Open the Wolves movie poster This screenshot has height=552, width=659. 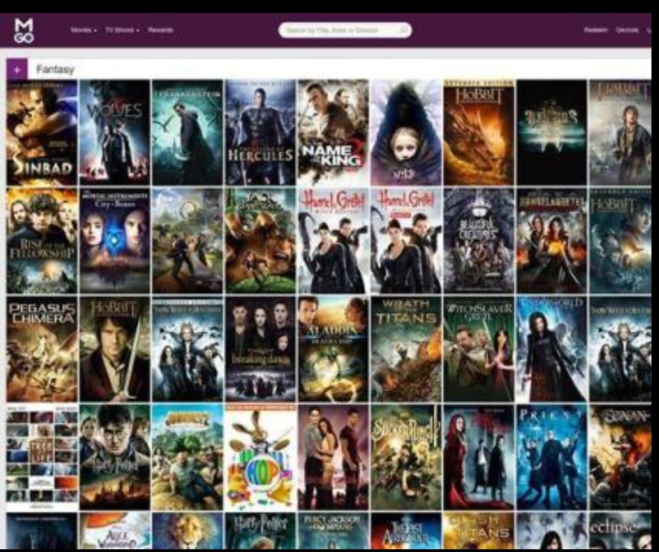[x=114, y=133]
